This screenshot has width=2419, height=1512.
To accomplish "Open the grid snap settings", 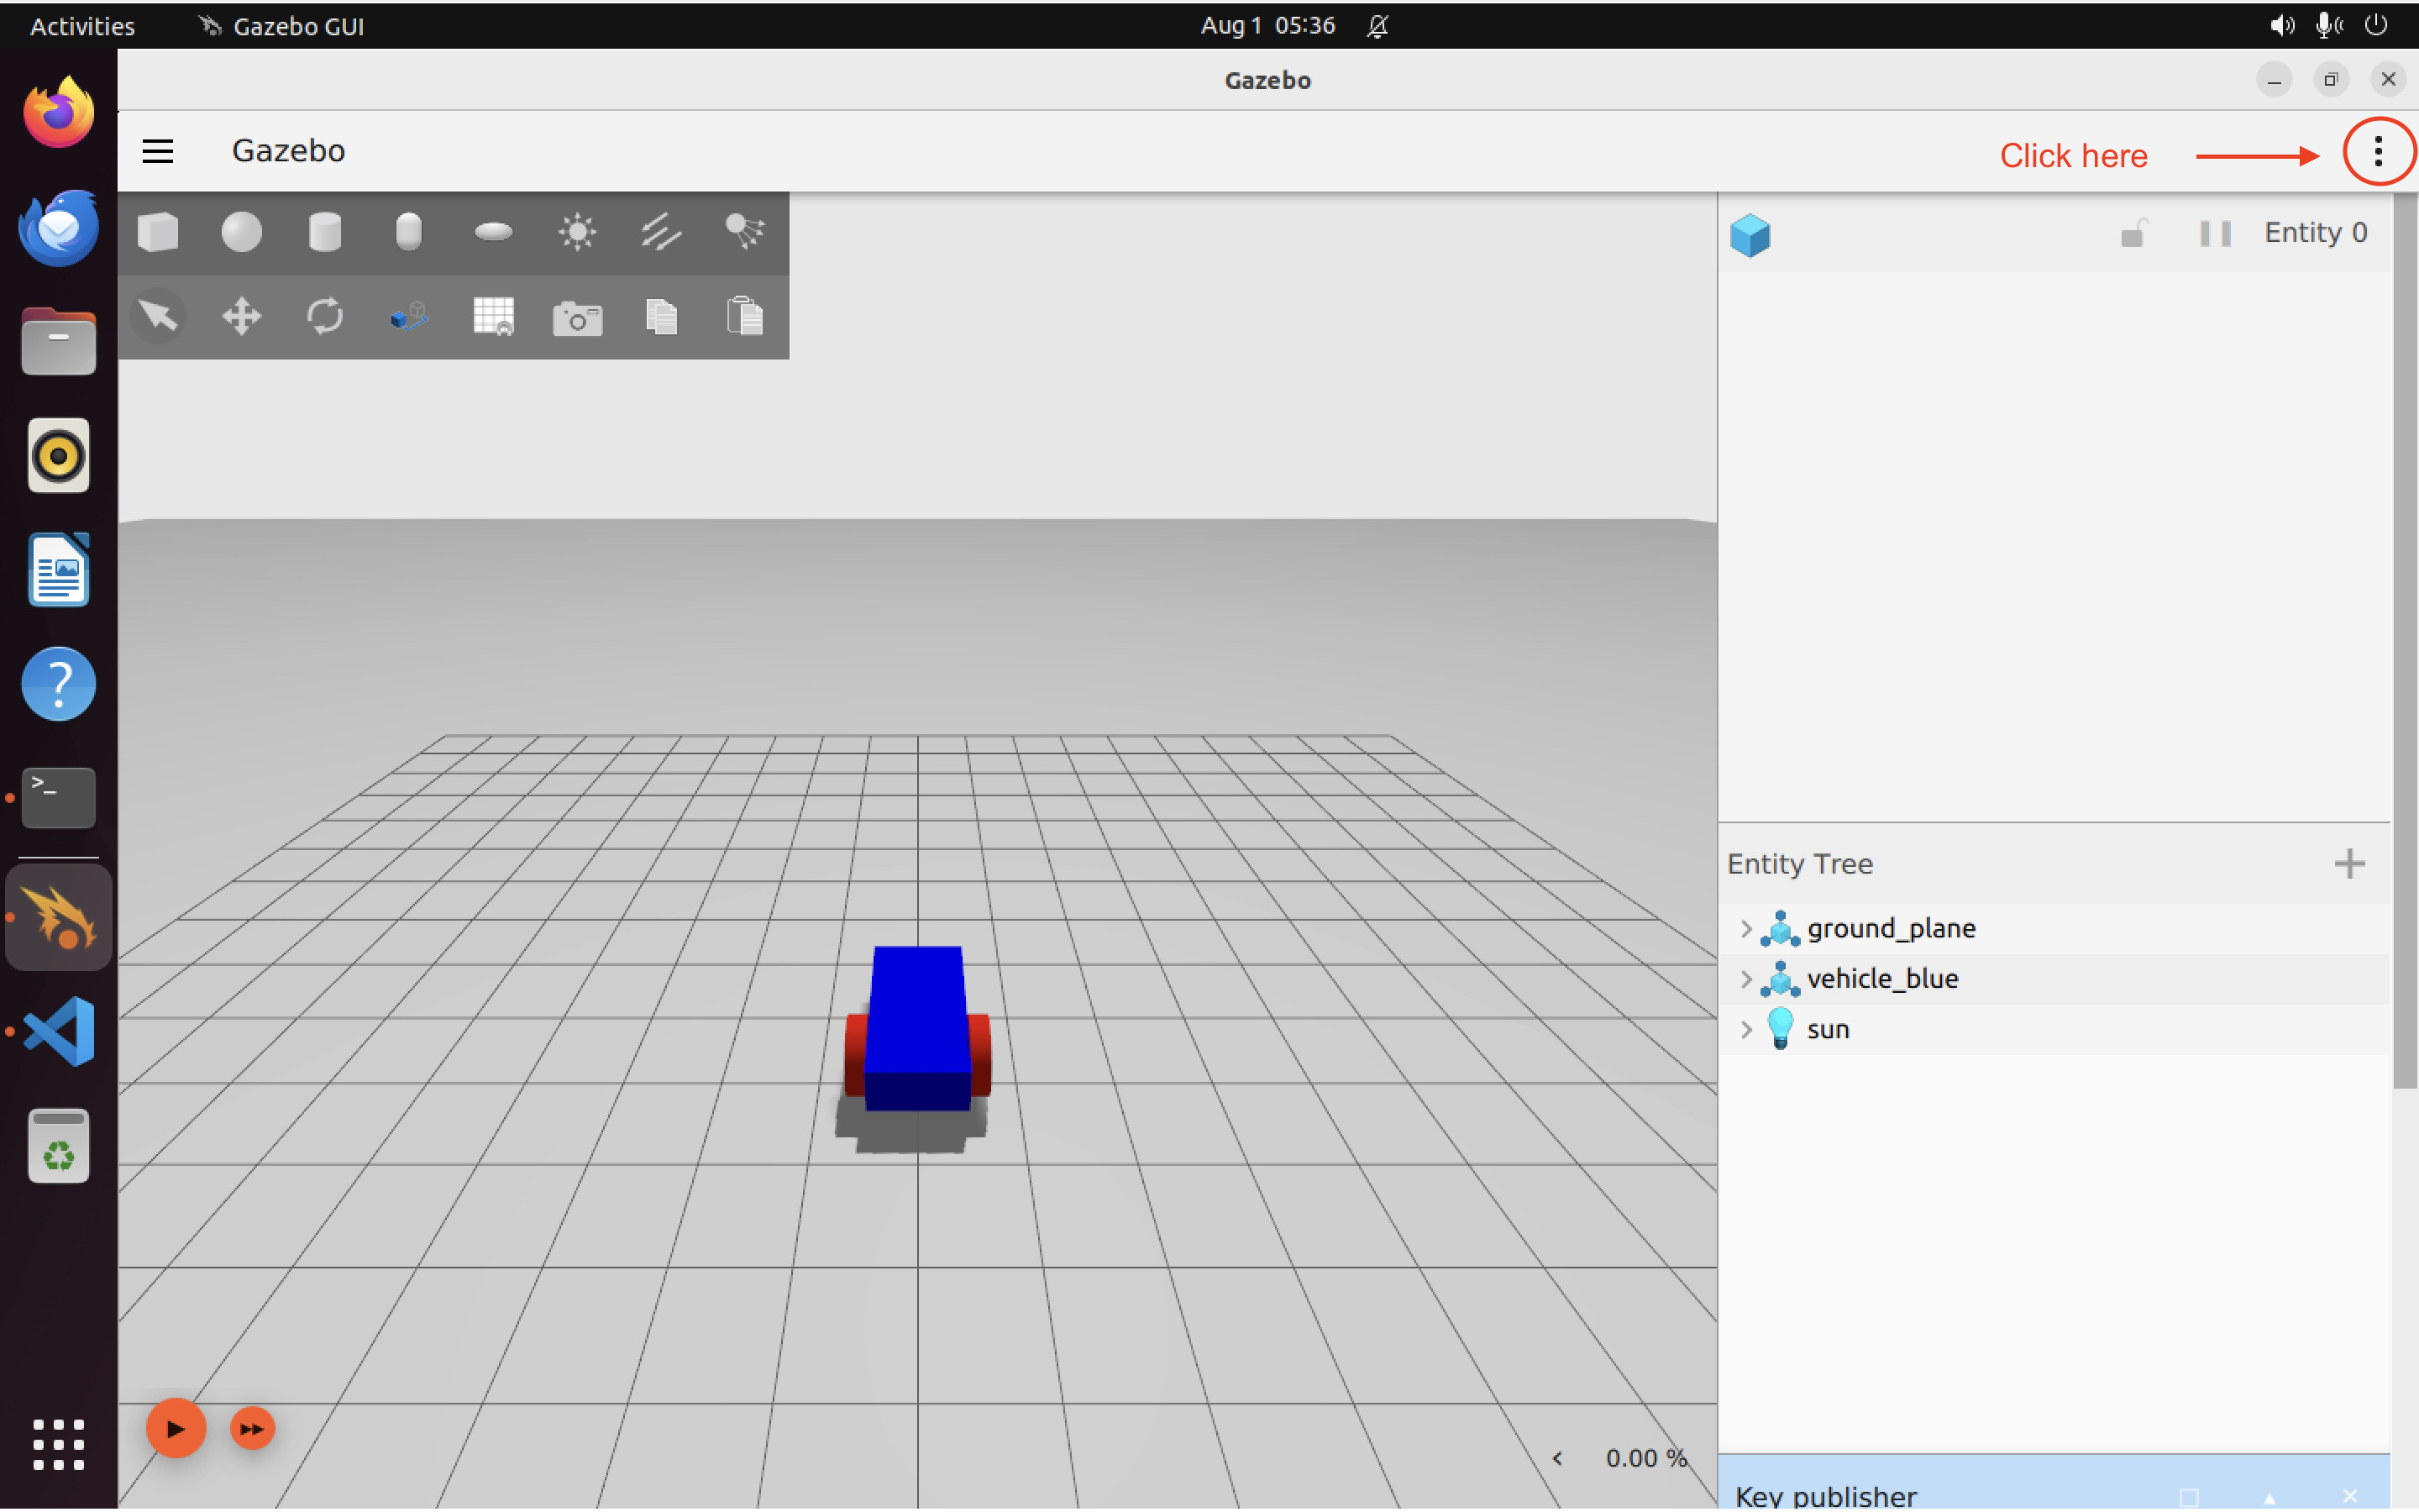I will (493, 317).
